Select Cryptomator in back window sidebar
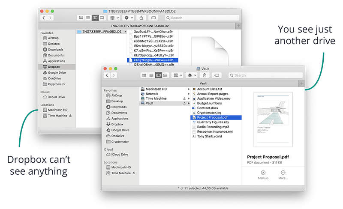343x209 pixels. tap(56, 84)
